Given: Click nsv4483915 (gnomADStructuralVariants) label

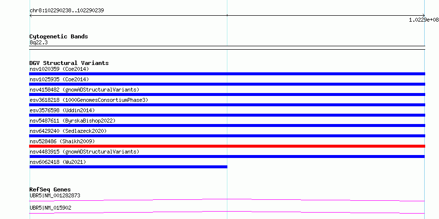Looking at the screenshot, I should tap(84, 152).
